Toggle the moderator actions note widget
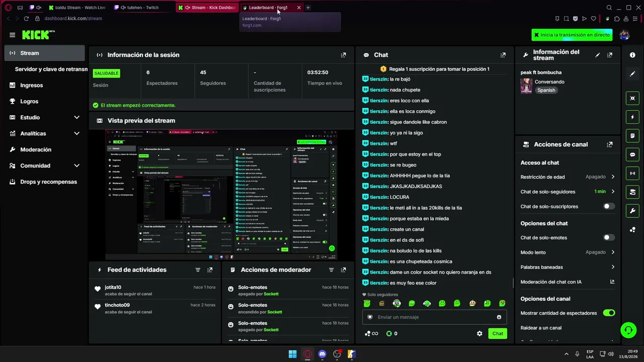The height and width of the screenshot is (362, 644). (632, 136)
